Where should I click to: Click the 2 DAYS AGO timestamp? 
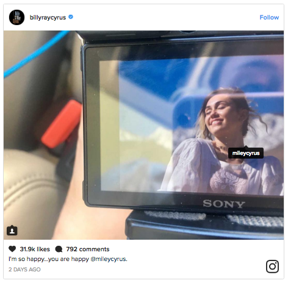click(24, 270)
